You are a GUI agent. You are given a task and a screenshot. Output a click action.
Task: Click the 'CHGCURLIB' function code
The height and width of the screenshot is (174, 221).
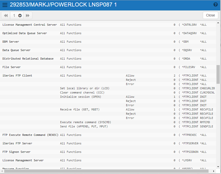207,88
